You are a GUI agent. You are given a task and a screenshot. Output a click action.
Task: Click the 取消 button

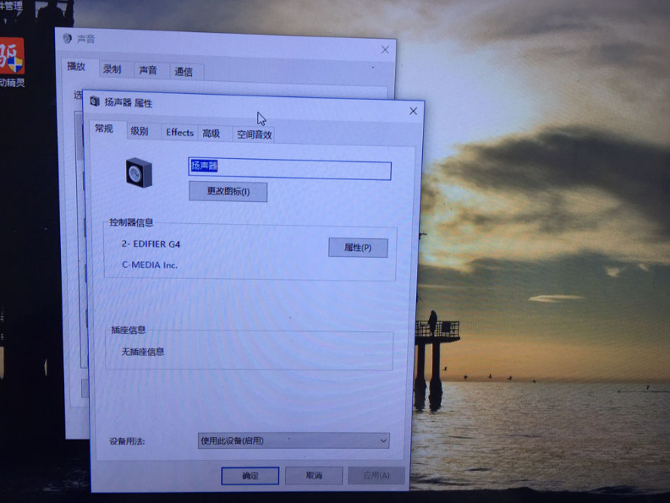point(314,475)
